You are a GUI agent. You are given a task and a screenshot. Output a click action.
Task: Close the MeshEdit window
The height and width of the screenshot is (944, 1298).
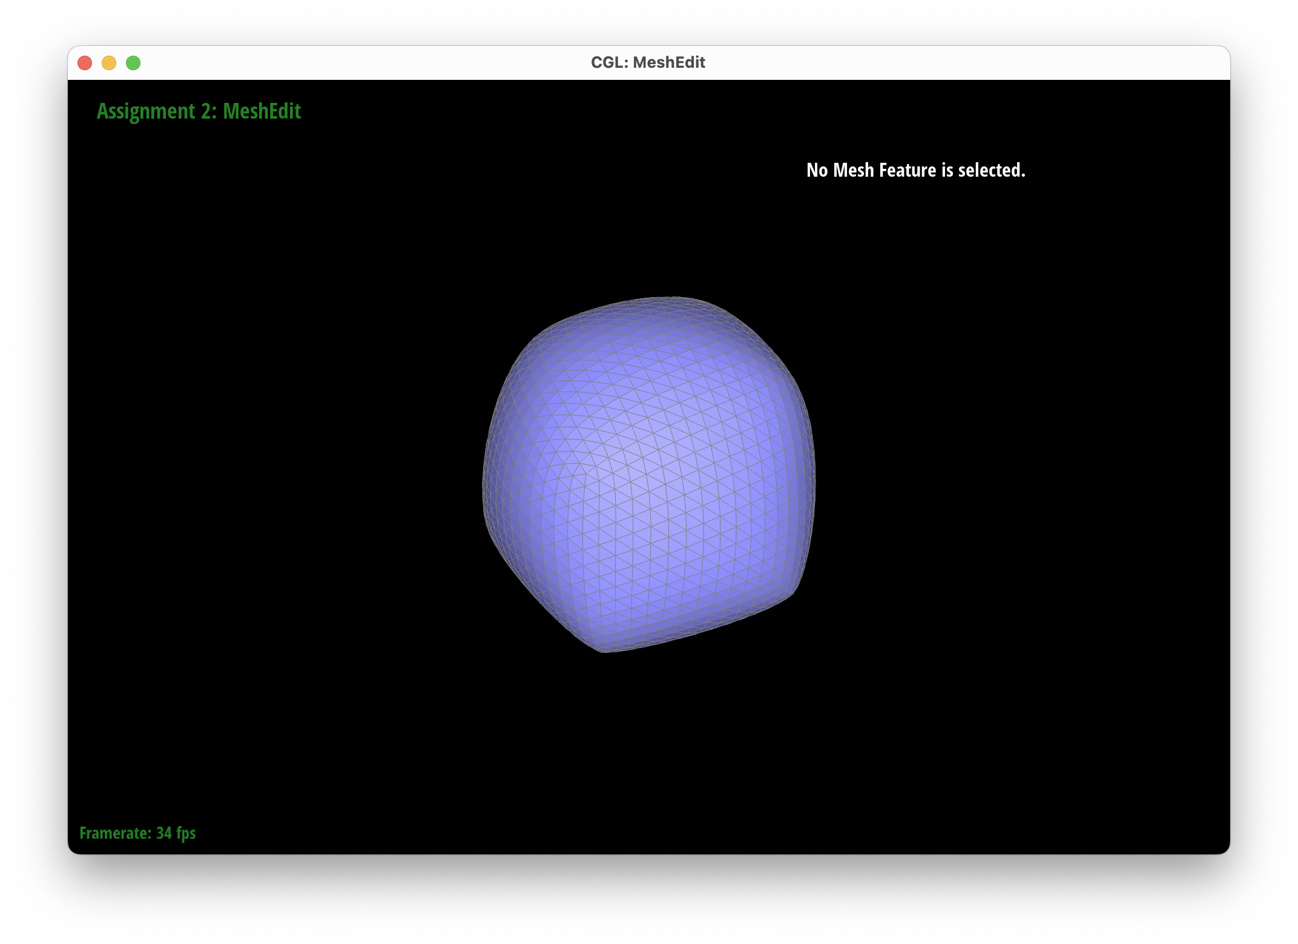pos(86,62)
